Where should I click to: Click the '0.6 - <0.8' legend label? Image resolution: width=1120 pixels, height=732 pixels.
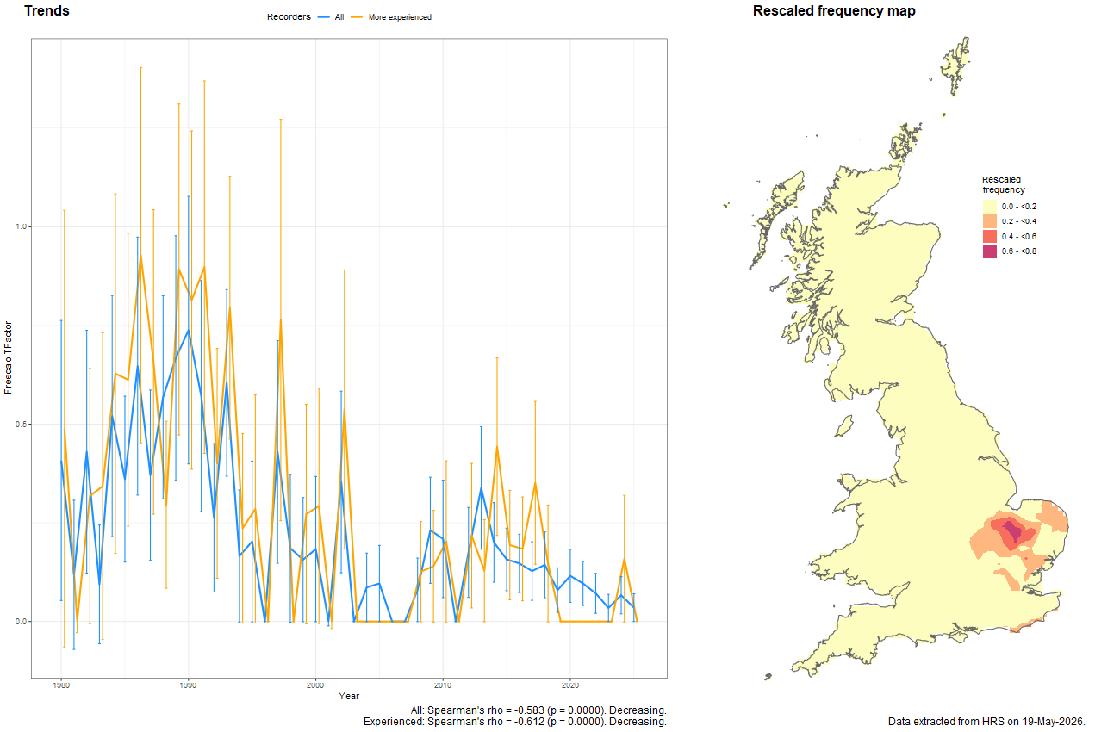tap(1020, 251)
